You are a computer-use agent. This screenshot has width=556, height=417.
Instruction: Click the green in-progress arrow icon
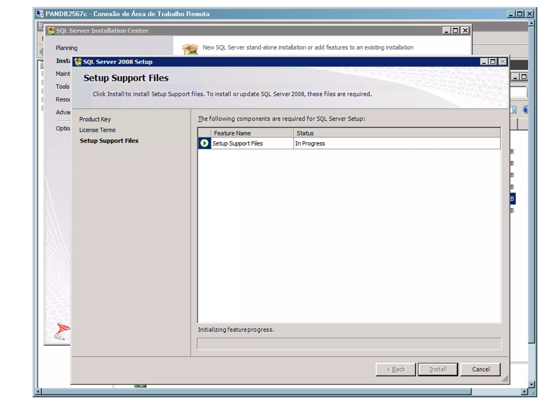coord(204,143)
